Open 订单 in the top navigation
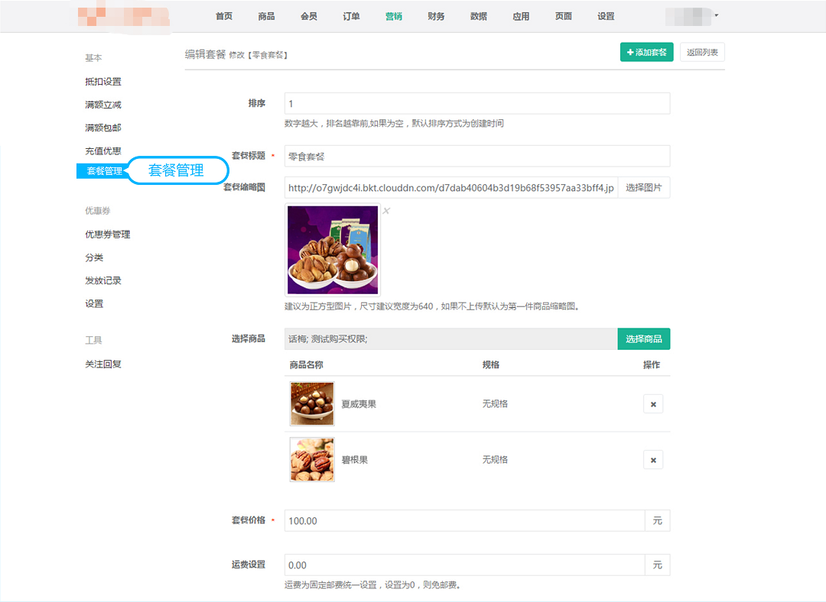 pyautogui.click(x=351, y=16)
